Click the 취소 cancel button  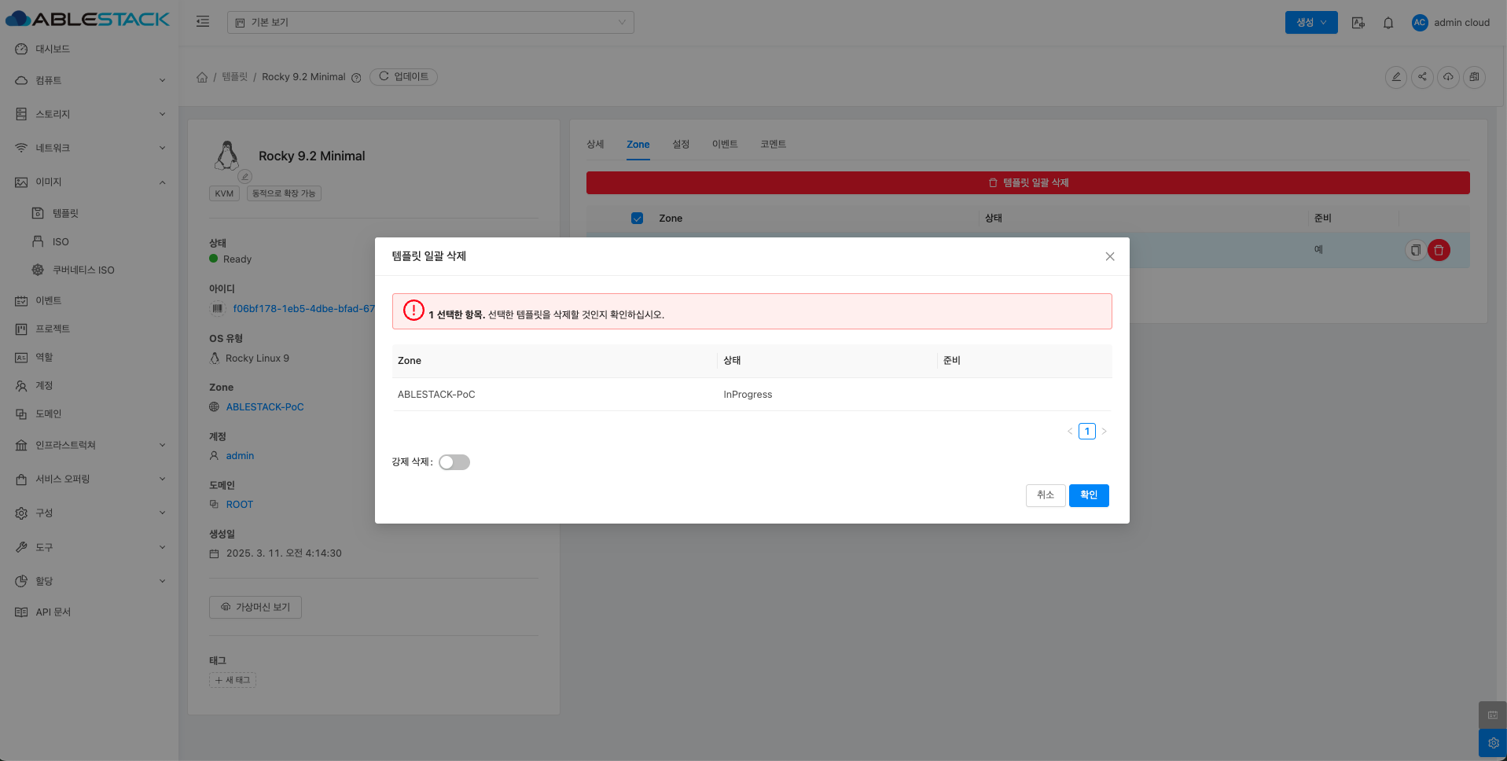click(x=1045, y=495)
